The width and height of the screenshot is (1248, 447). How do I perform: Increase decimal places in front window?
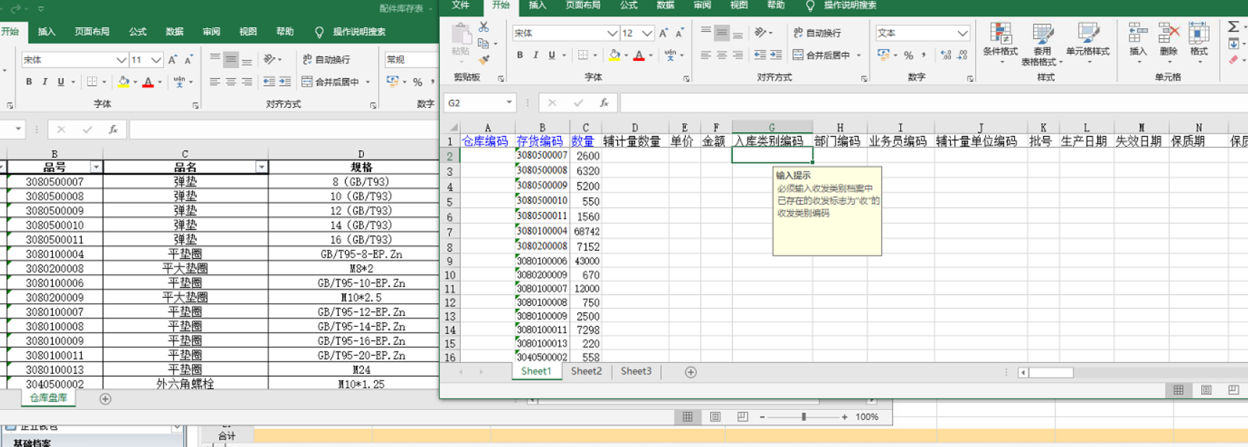pyautogui.click(x=946, y=55)
